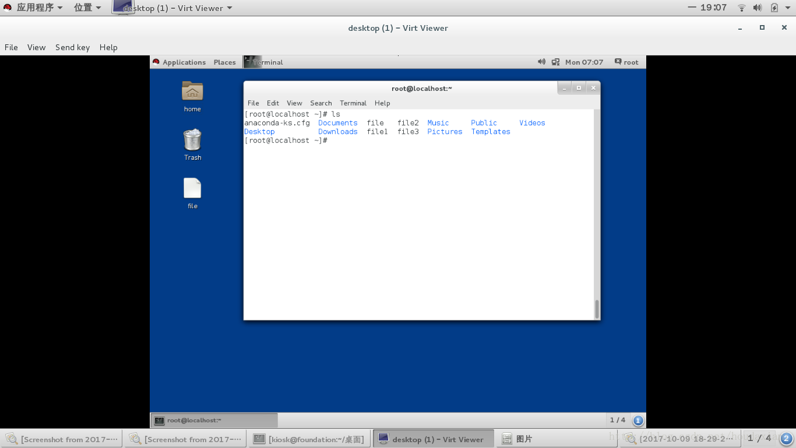Click the host battery status icon
The image size is (796, 448).
click(x=774, y=8)
